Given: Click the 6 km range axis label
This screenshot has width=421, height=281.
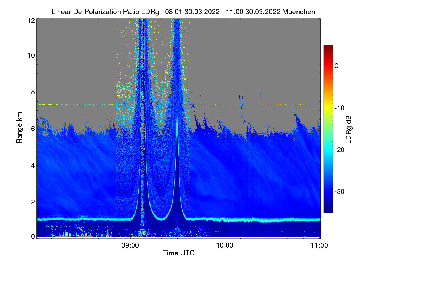Looking at the screenshot, I should coord(33,129).
